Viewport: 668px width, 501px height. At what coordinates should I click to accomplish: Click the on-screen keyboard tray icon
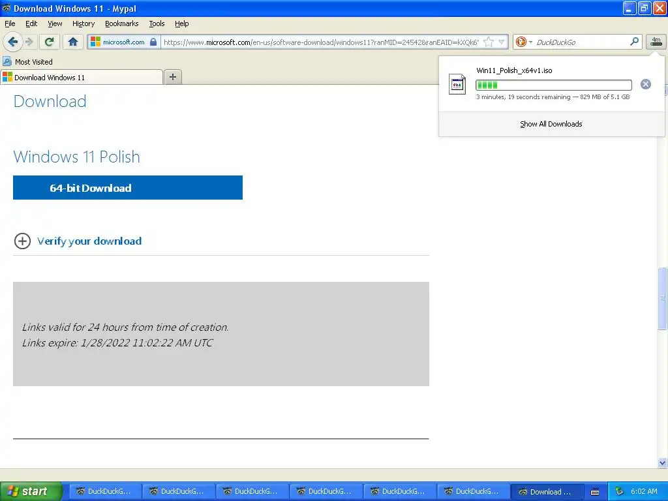(x=595, y=492)
